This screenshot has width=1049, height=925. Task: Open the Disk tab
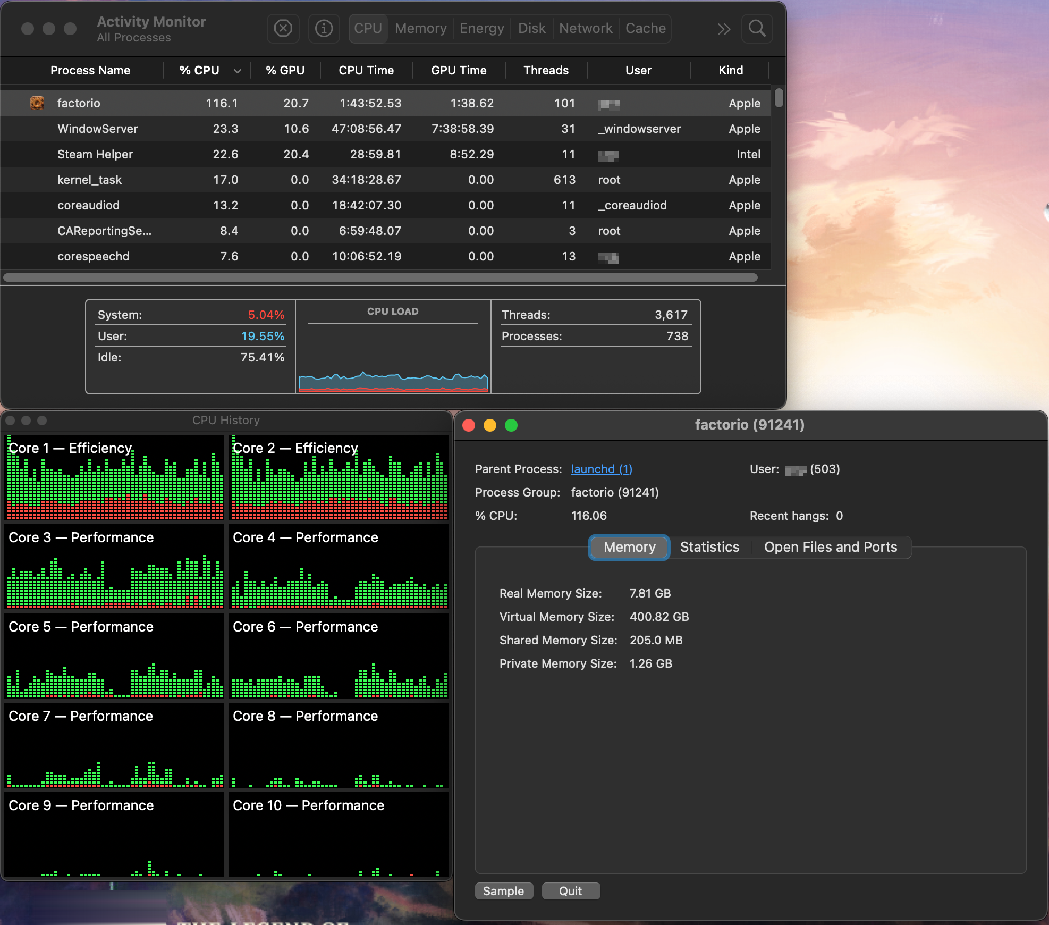click(531, 28)
